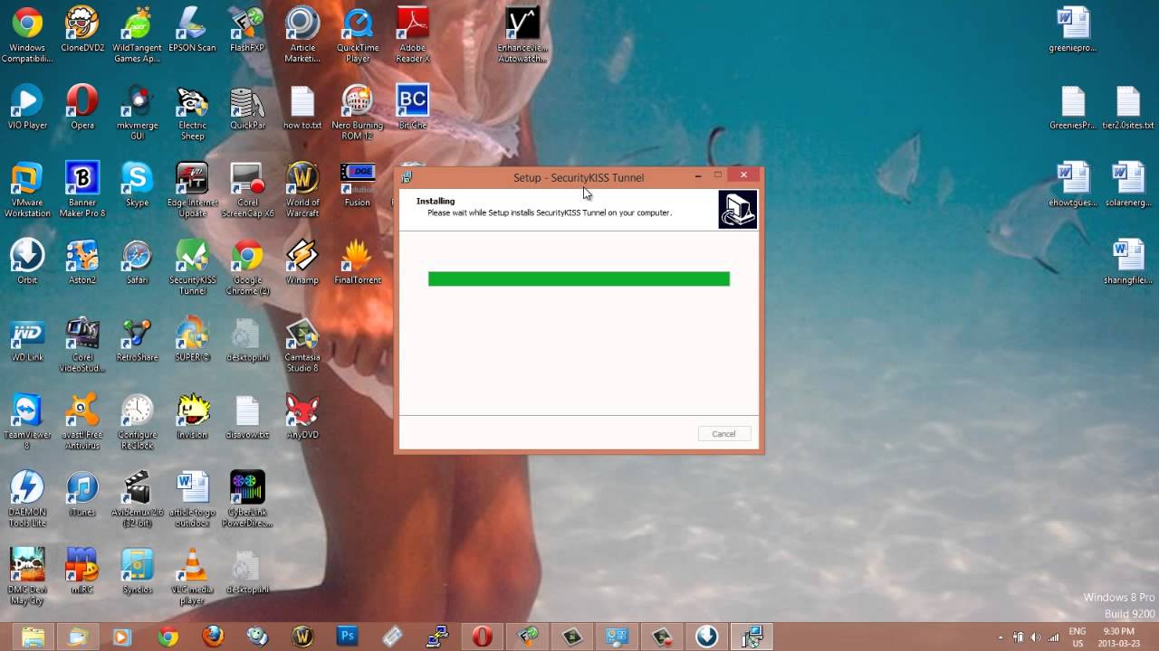Open Google Chrome (2) desktop shortcut

pyautogui.click(x=247, y=267)
